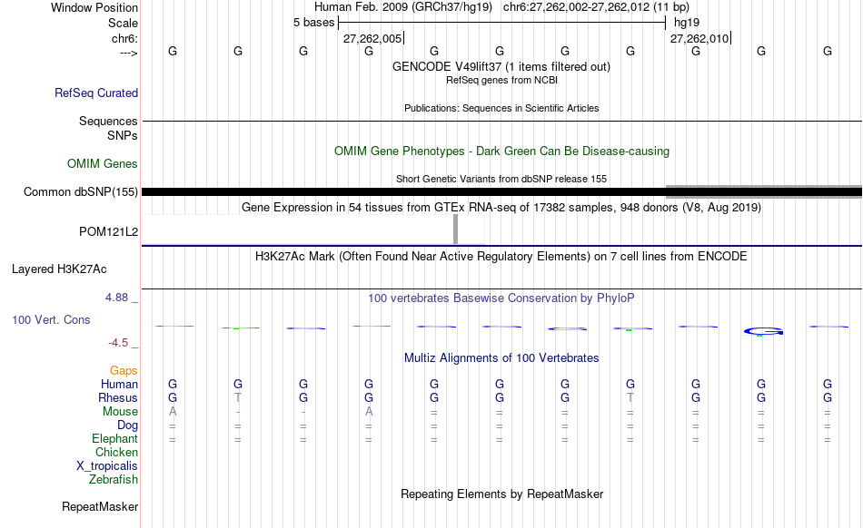Select the Common dbSNP(155) track label
Image resolution: width=863 pixels, height=528 pixels.
coord(81,191)
